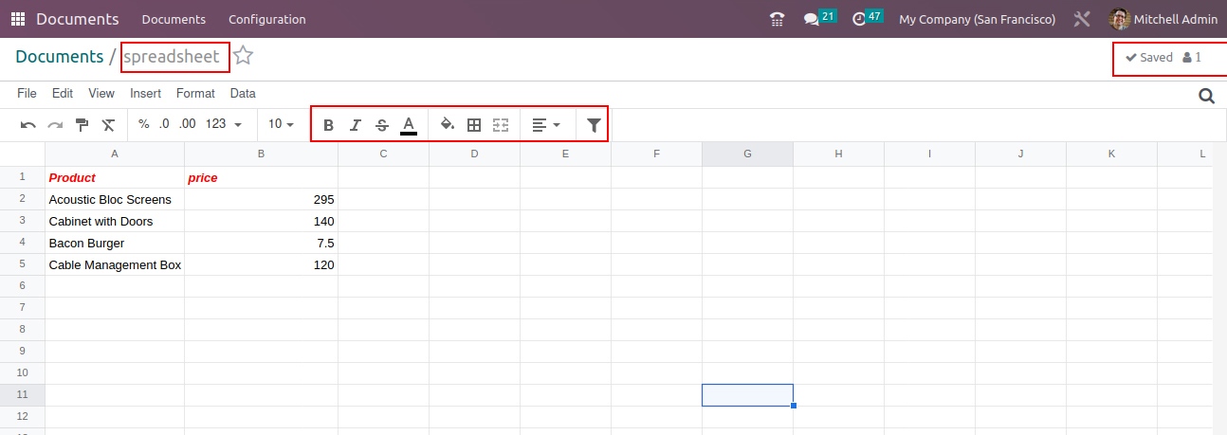Increase decimal places with .00 icon
The width and height of the screenshot is (1227, 435).
point(188,124)
